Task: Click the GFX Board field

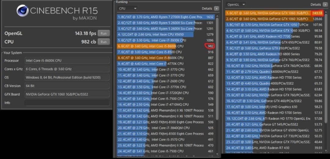Action: 67,94
